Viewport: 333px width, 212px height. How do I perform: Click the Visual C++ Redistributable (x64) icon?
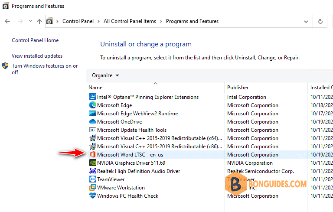pyautogui.click(x=93, y=138)
